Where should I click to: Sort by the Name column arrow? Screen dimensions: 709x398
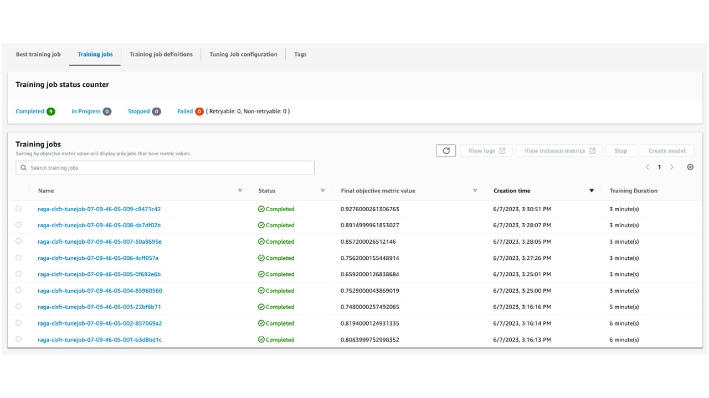[240, 191]
